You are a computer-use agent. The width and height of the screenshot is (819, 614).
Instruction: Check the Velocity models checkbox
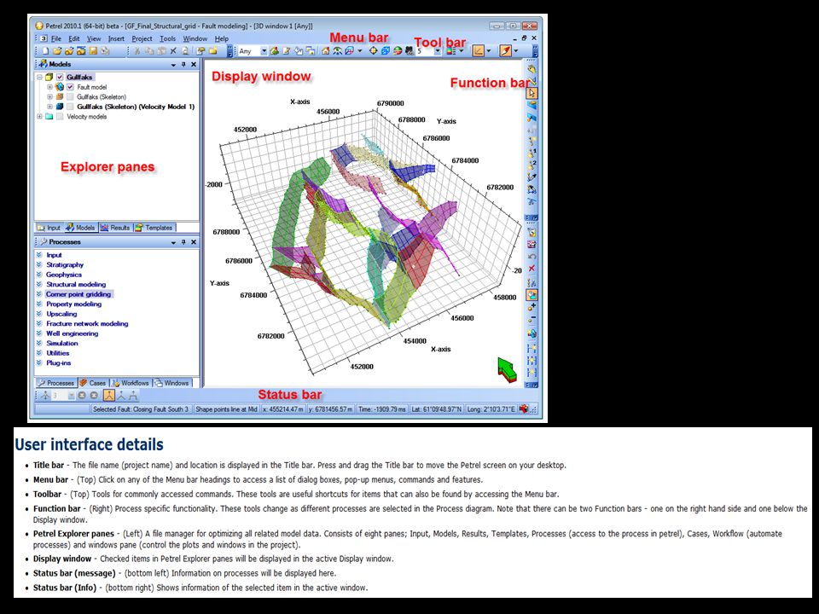coord(60,117)
